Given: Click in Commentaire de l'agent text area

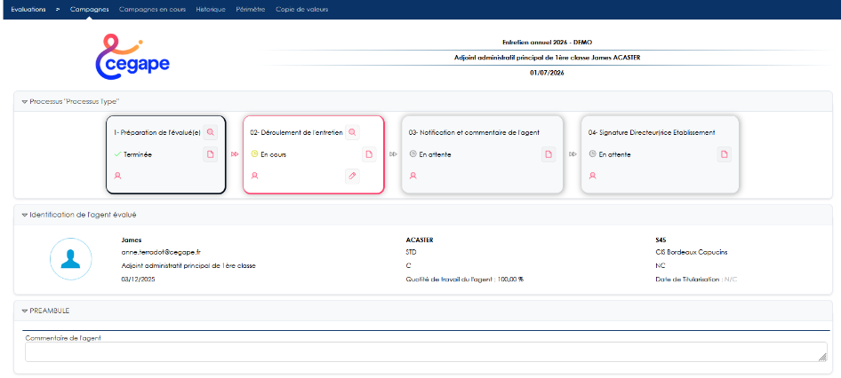Looking at the screenshot, I should (x=427, y=351).
